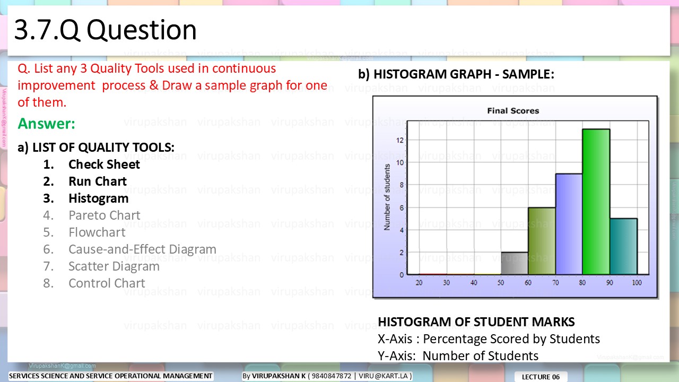Click x-axis tick label "20"

[x=419, y=283]
